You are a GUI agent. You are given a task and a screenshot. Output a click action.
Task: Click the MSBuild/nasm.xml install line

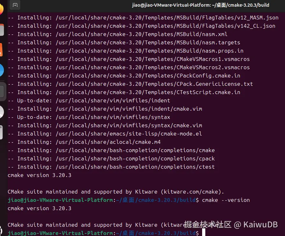[x=117, y=34]
